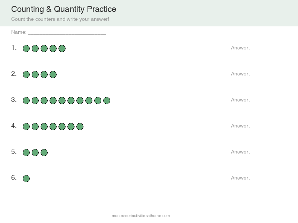Click the answer blank for question 5
298x223 pixels.
(257, 152)
